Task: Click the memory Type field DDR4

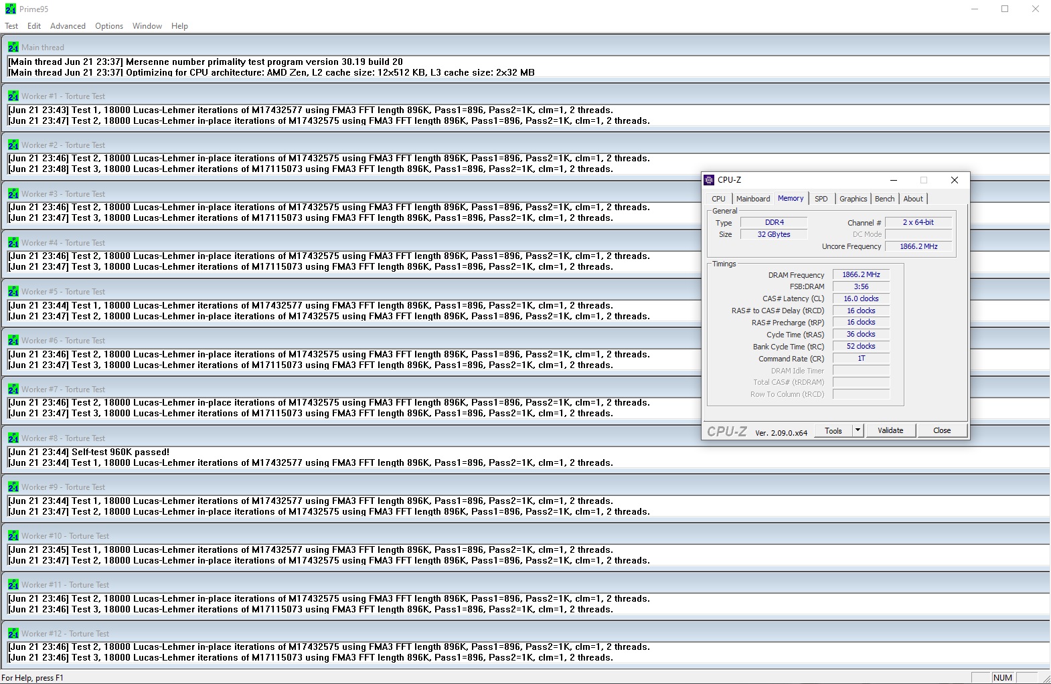Action: (x=774, y=222)
